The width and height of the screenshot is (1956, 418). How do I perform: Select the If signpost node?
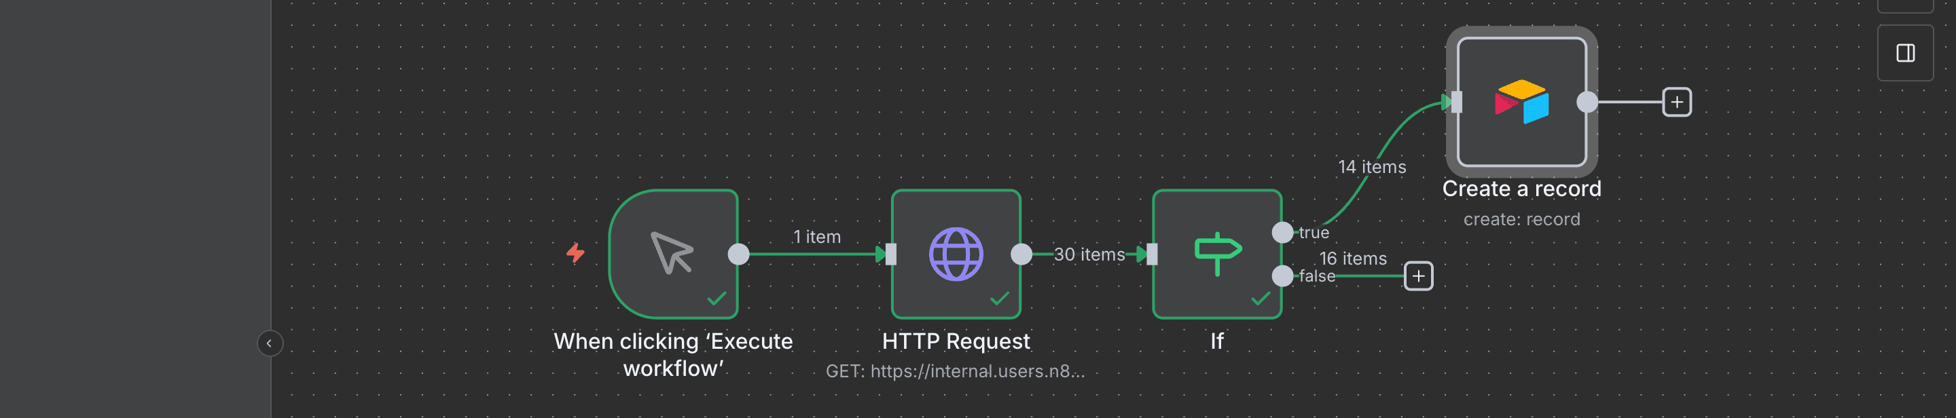click(x=1216, y=253)
